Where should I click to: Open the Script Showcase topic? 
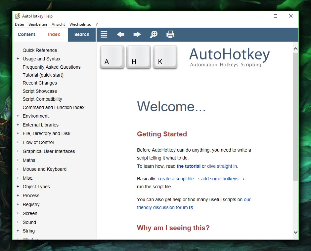tap(40, 91)
